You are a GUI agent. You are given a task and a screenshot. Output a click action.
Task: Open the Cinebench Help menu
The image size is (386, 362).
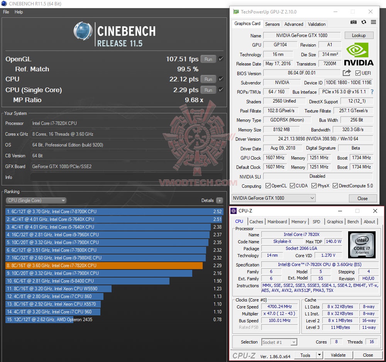pyautogui.click(x=19, y=12)
